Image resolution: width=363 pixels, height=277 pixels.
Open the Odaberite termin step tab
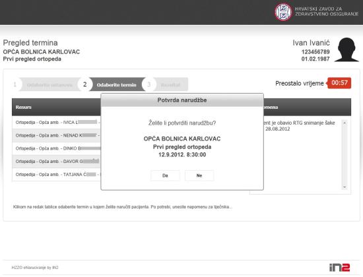pyautogui.click(x=117, y=84)
